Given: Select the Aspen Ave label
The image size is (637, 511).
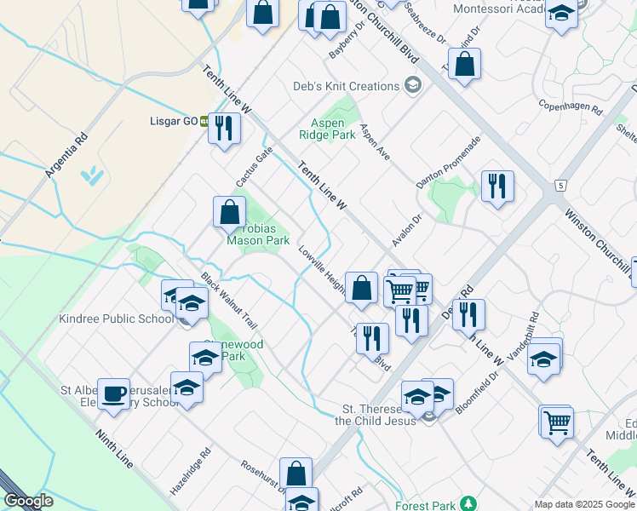Looking at the screenshot, I should coord(375,141).
